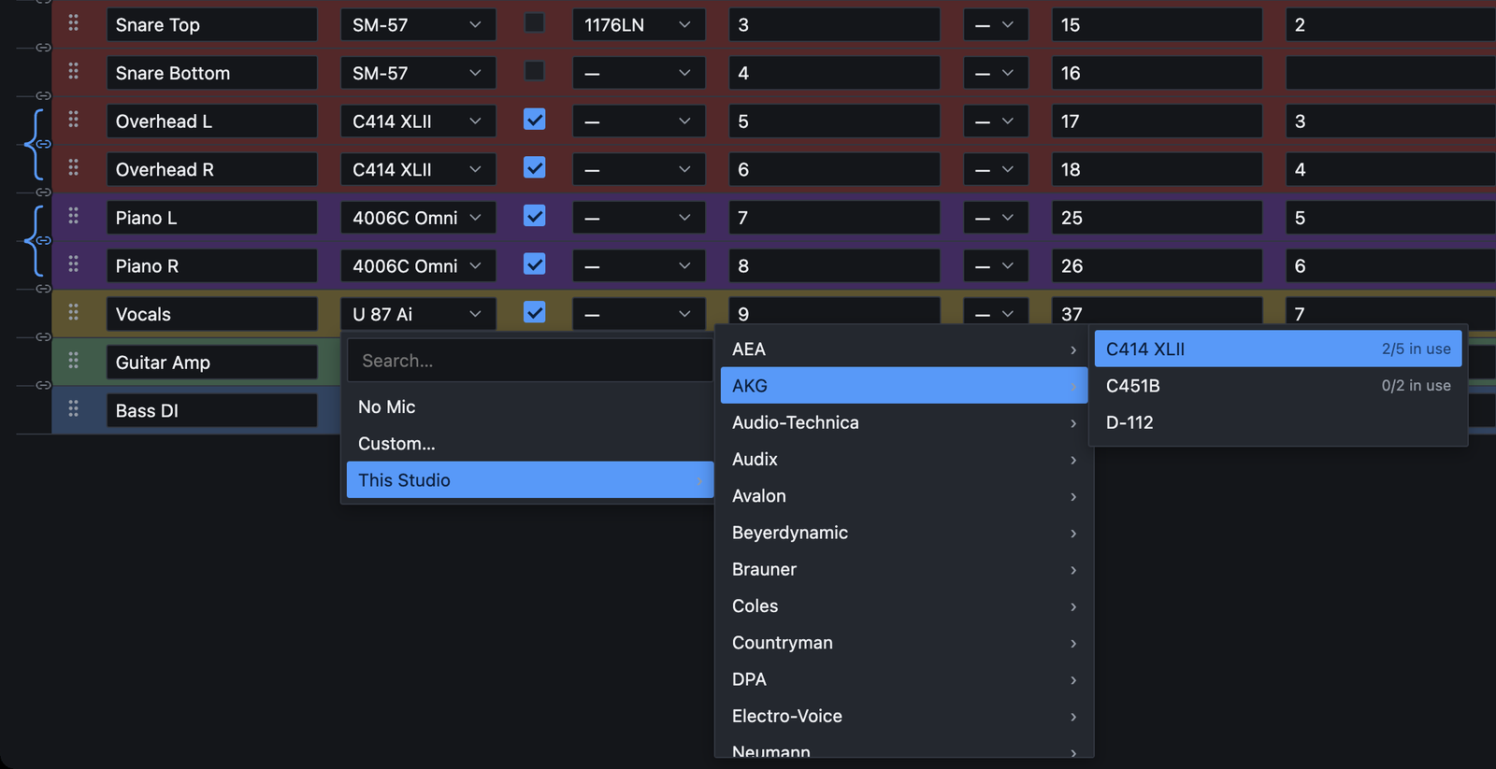Disable the Overhead R checkbox

pos(535,168)
